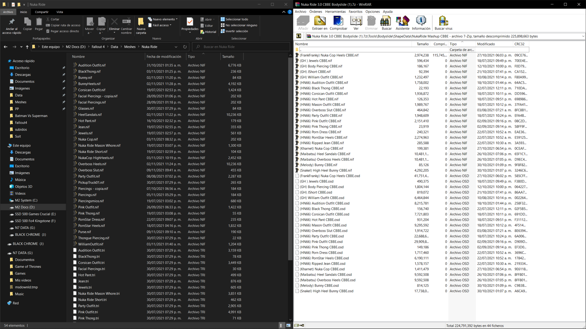
Task: Click Copiar icon in Explorer ribbon
Action: pos(27,22)
